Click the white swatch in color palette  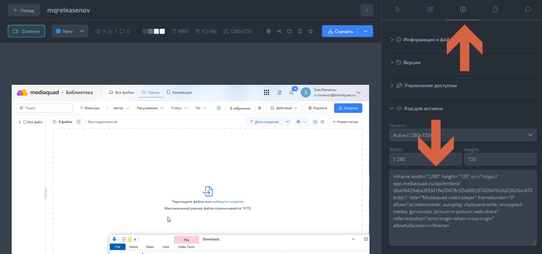click(x=162, y=32)
